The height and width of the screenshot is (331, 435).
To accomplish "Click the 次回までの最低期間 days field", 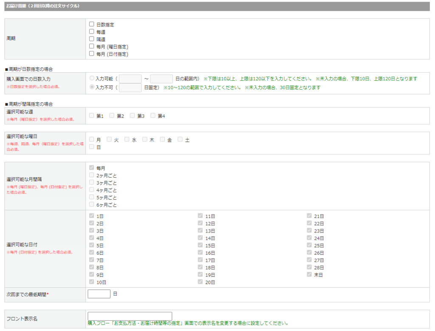I will (x=99, y=294).
